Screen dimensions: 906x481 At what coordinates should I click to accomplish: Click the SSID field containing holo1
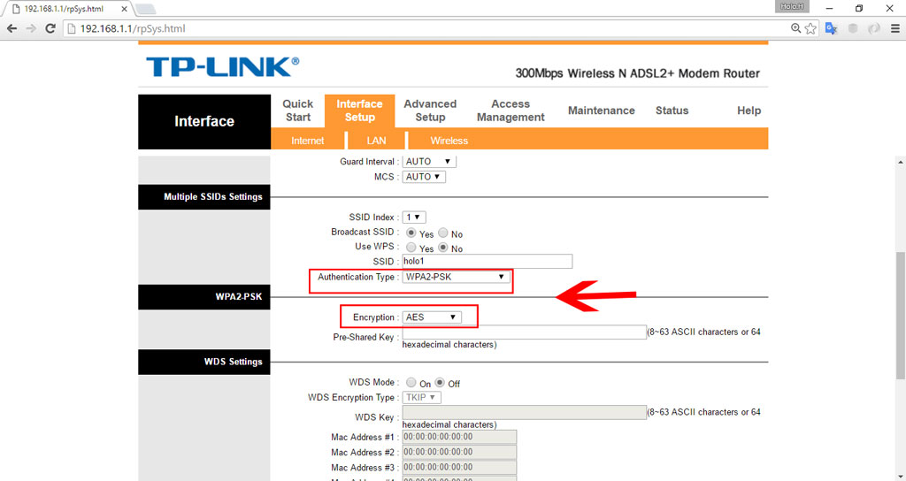pos(488,262)
